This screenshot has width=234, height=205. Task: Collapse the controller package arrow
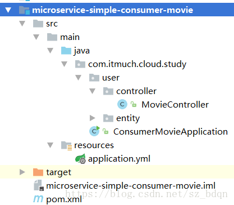(x=93, y=91)
